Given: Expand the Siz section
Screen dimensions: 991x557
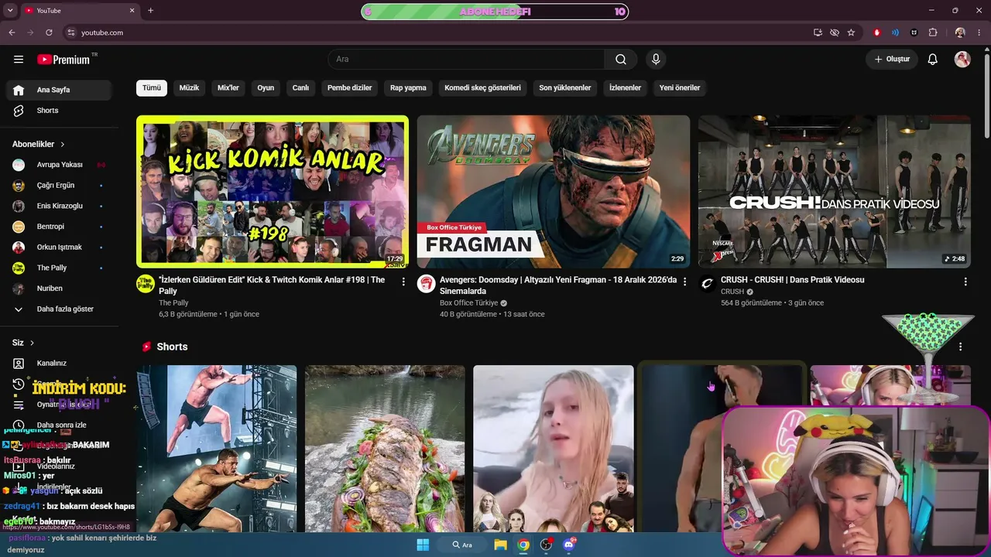Looking at the screenshot, I should click(x=23, y=343).
